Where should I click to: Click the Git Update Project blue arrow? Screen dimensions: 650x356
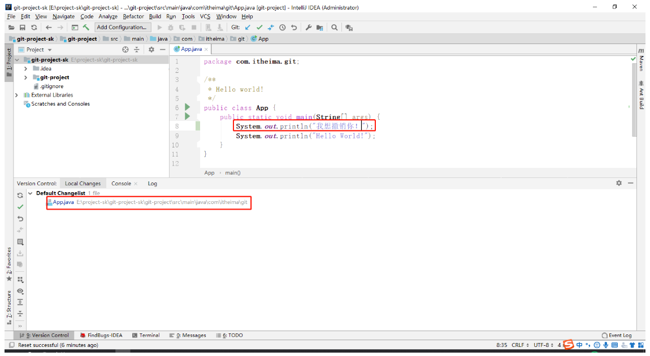248,27
